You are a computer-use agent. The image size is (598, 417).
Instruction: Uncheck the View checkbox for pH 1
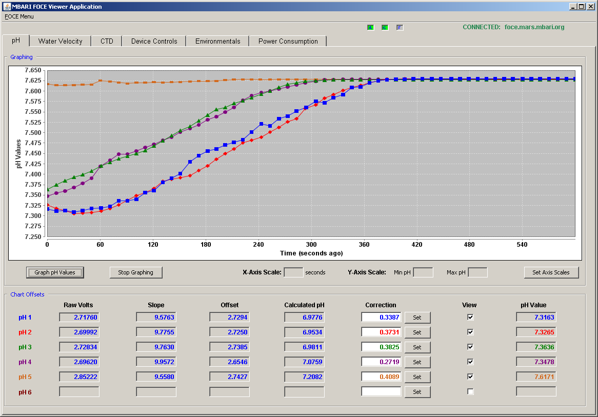tap(470, 317)
